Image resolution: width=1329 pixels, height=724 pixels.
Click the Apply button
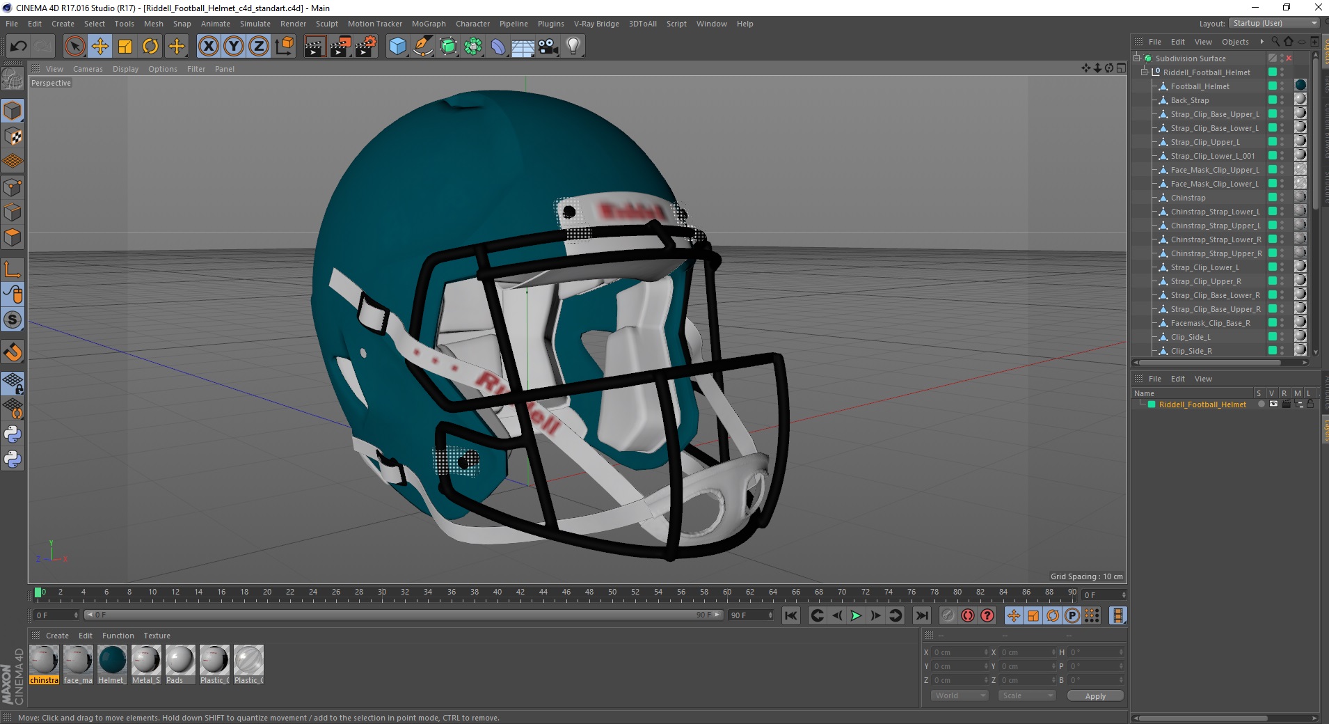pyautogui.click(x=1095, y=696)
